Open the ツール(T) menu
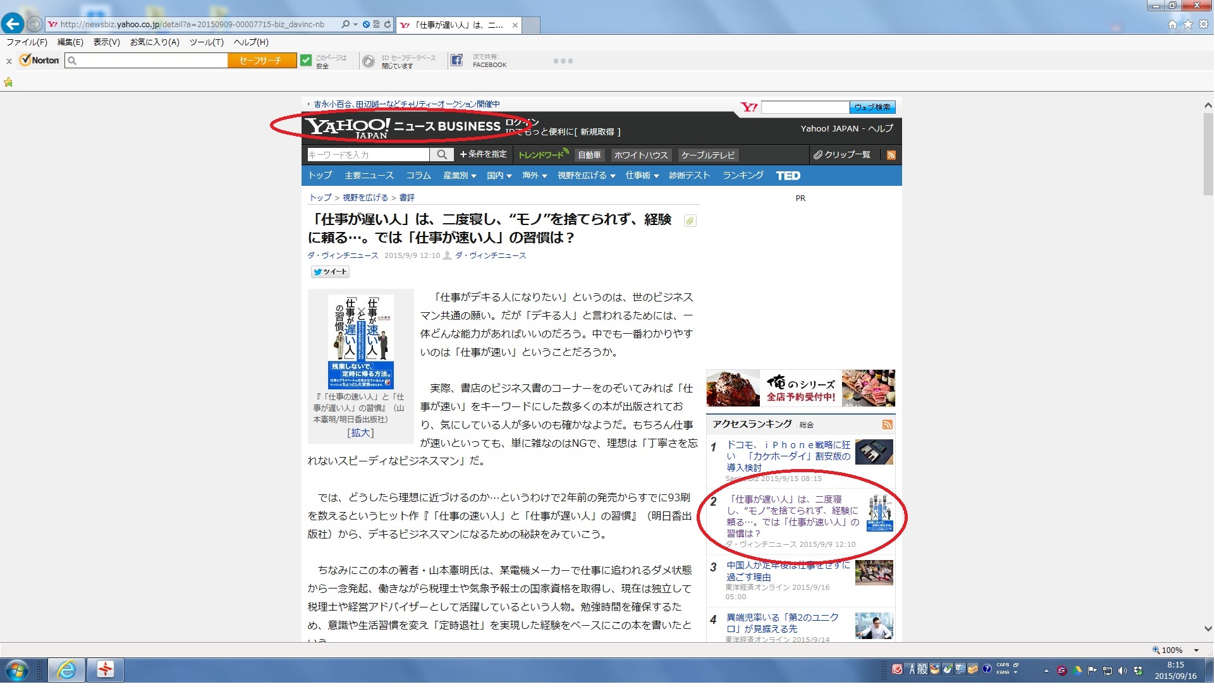 [x=206, y=42]
